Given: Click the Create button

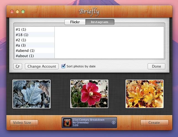Looking at the screenshot, I should click(x=155, y=123).
